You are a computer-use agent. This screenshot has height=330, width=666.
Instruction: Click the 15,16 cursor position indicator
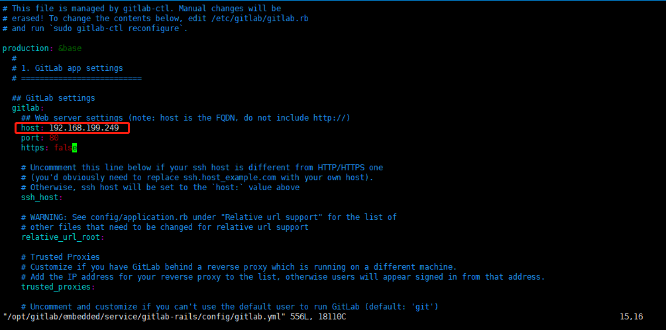pyautogui.click(x=632, y=317)
